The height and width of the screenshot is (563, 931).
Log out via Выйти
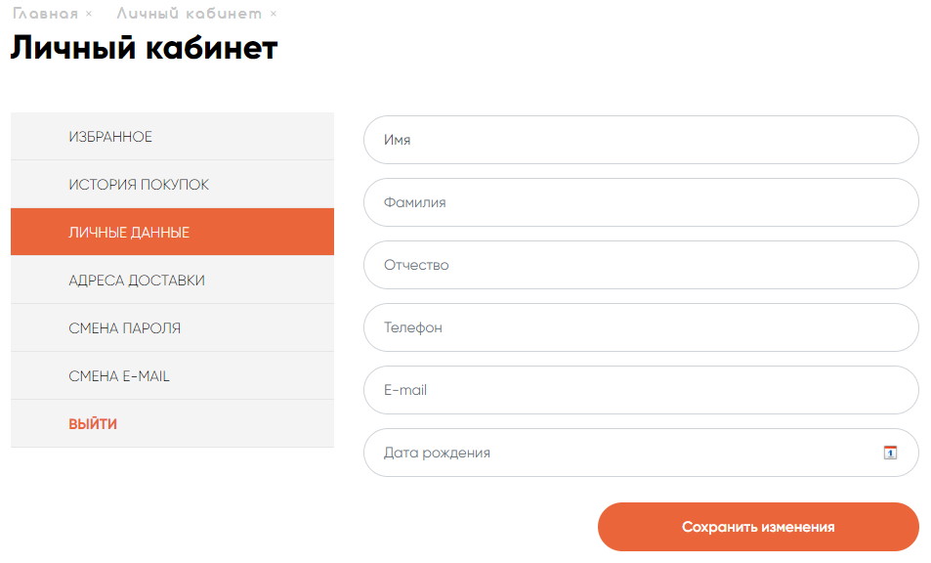(172, 423)
